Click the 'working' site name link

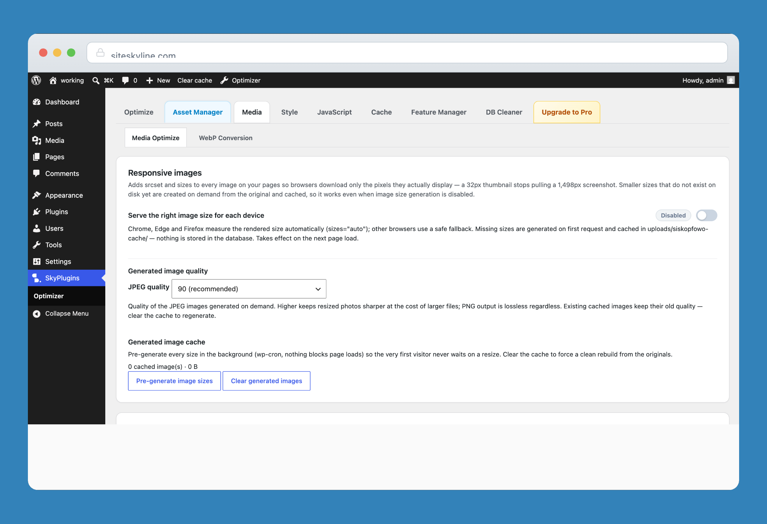pyautogui.click(x=72, y=80)
